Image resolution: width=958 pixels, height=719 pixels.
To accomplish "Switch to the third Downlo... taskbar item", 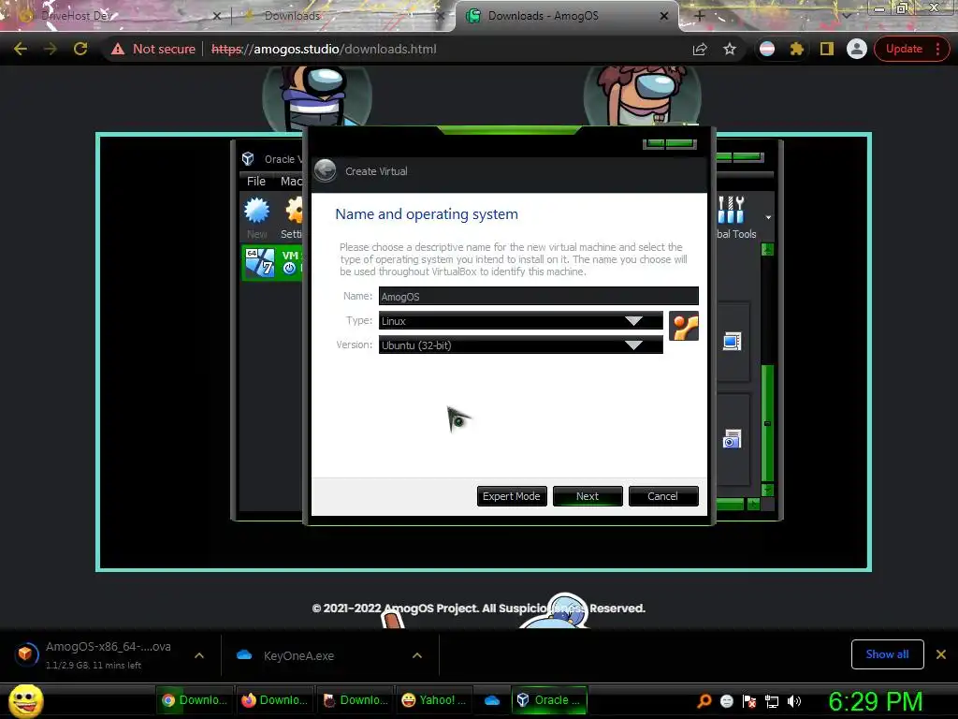I will click(355, 700).
